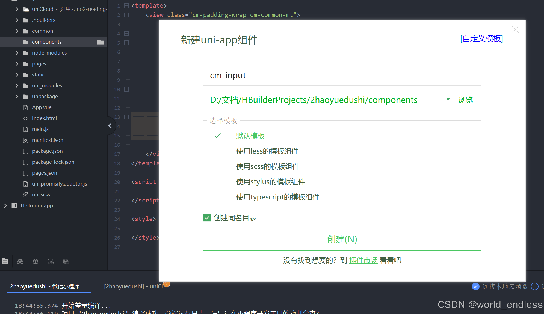The height and width of the screenshot is (314, 544).
Task: Select the 2haoyuedushi 微信小程序 console tab
Action: coord(45,286)
